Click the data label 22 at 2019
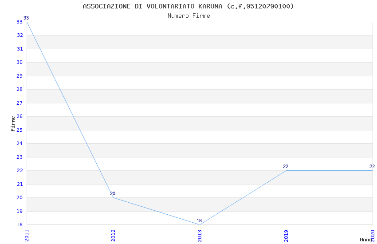Viewport: 377px width, 244px height. tap(285, 166)
